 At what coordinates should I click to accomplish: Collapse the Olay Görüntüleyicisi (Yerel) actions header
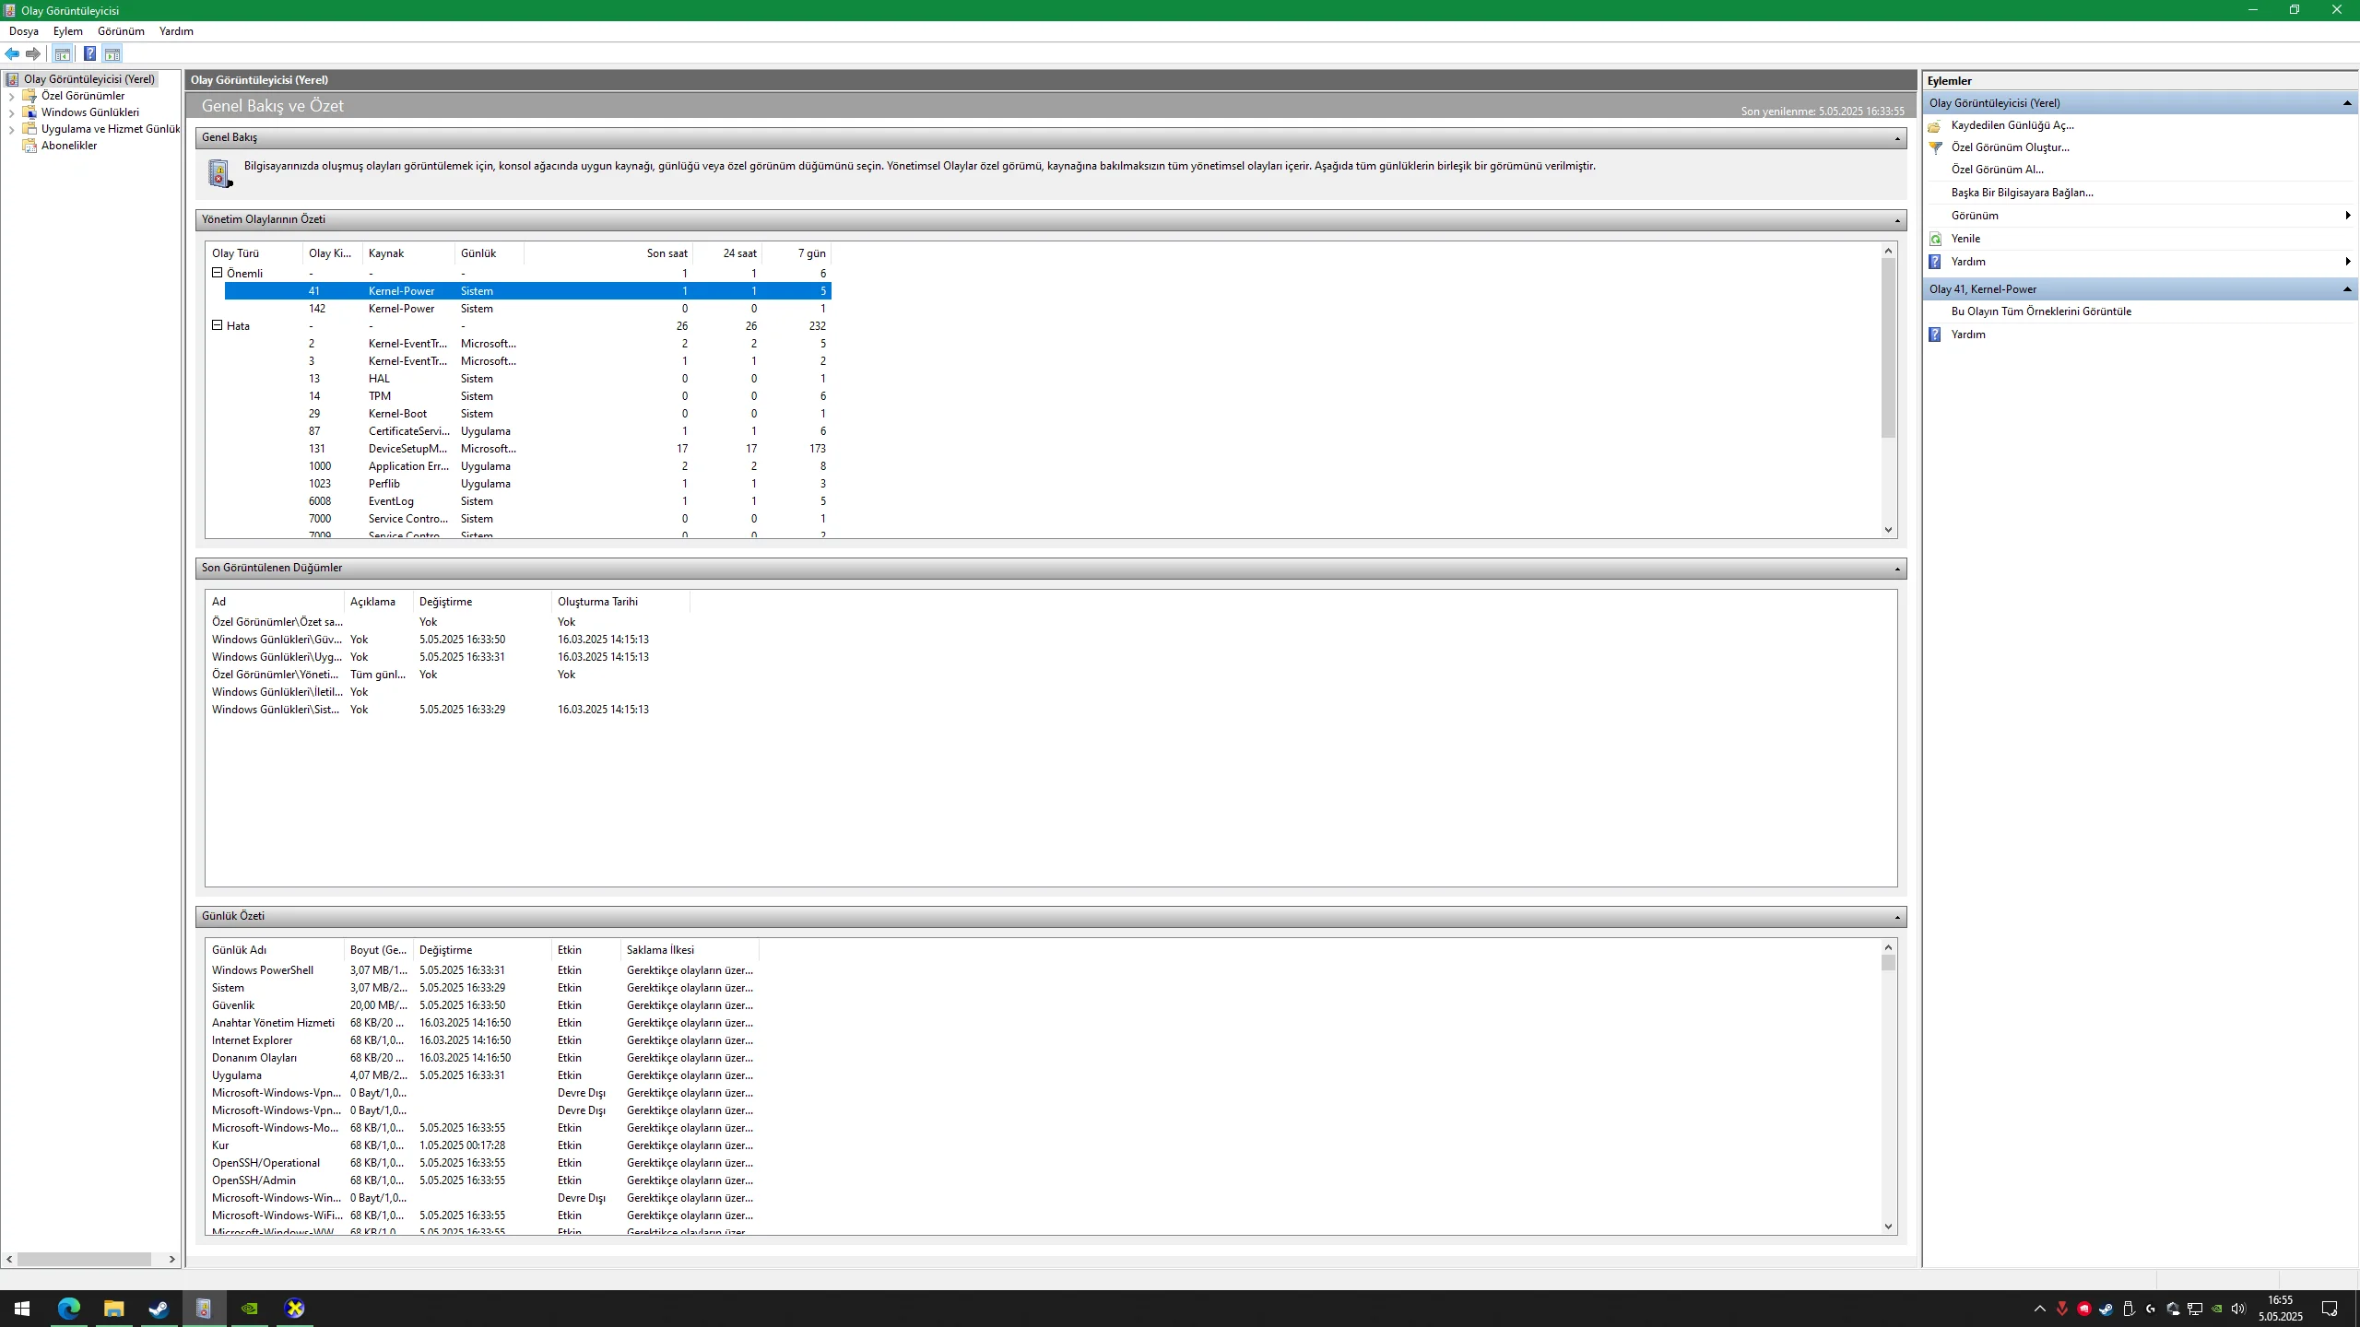[2346, 103]
